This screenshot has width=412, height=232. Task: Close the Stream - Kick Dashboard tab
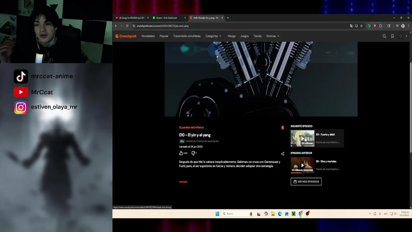click(x=185, y=18)
